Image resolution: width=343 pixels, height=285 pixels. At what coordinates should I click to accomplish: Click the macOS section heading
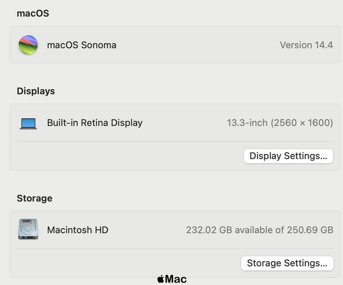(x=33, y=13)
